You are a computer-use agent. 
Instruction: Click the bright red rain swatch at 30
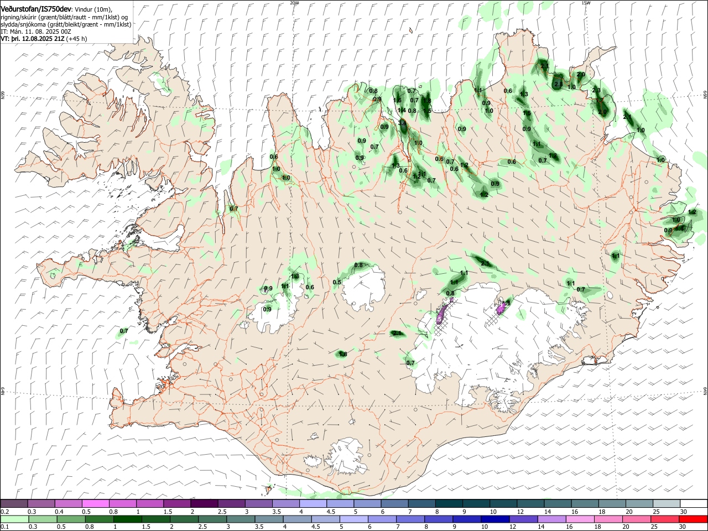pos(693,519)
